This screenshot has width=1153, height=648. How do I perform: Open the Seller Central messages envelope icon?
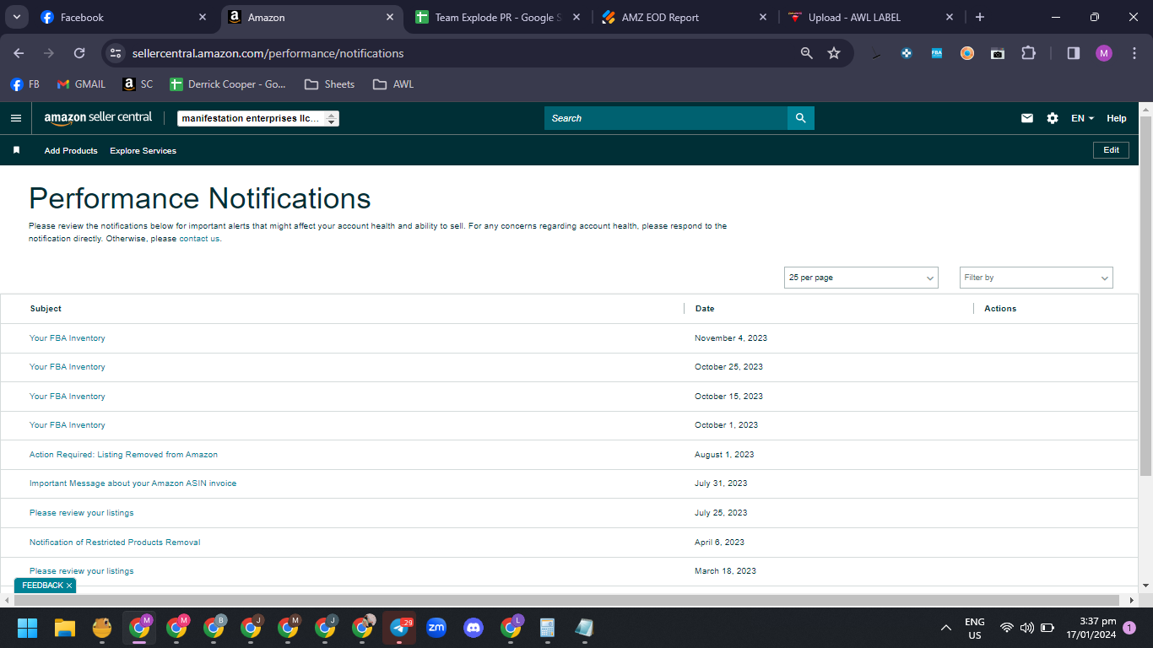point(1027,118)
